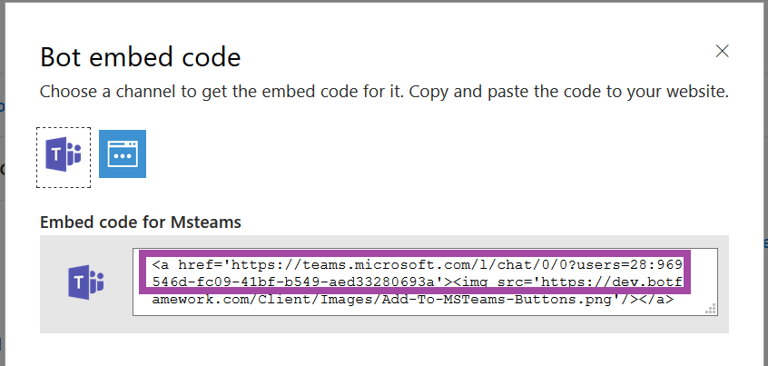Click the opening "<a" tag in the code
Screen dimensions: 768x366
point(161,265)
